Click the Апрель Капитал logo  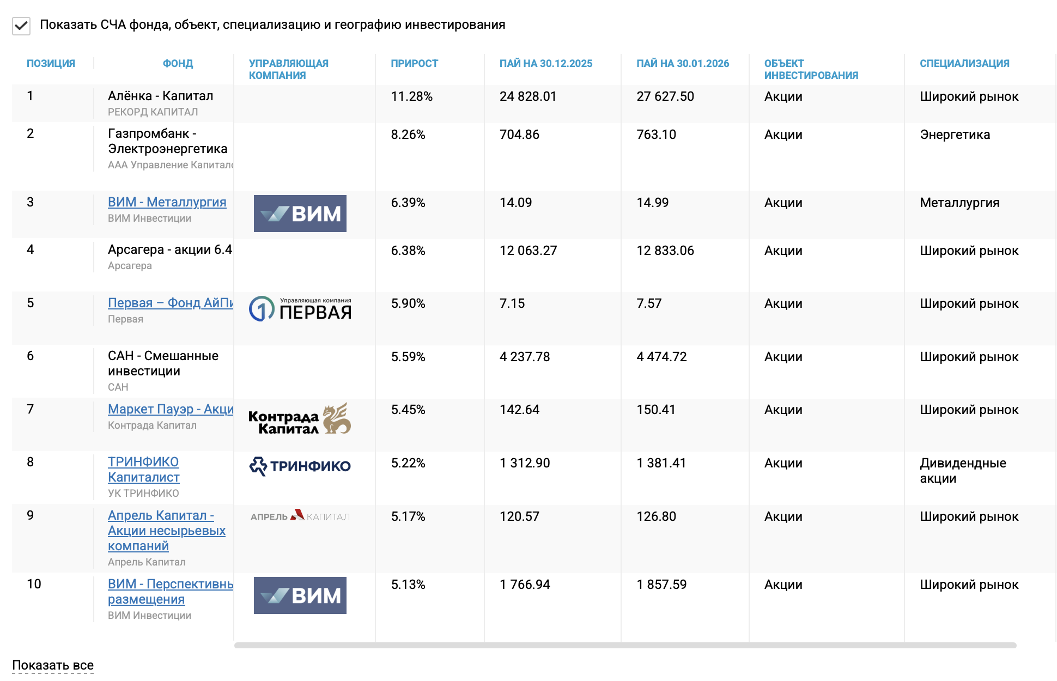tap(300, 516)
